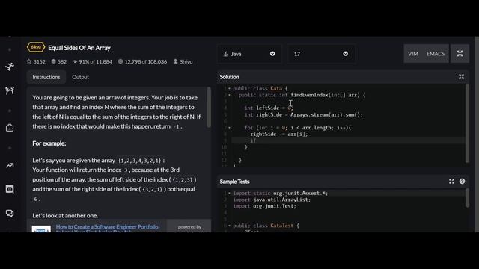Click 'import org.junit.Test;' line
Viewport: 479px width, 269px height.
click(x=264, y=206)
